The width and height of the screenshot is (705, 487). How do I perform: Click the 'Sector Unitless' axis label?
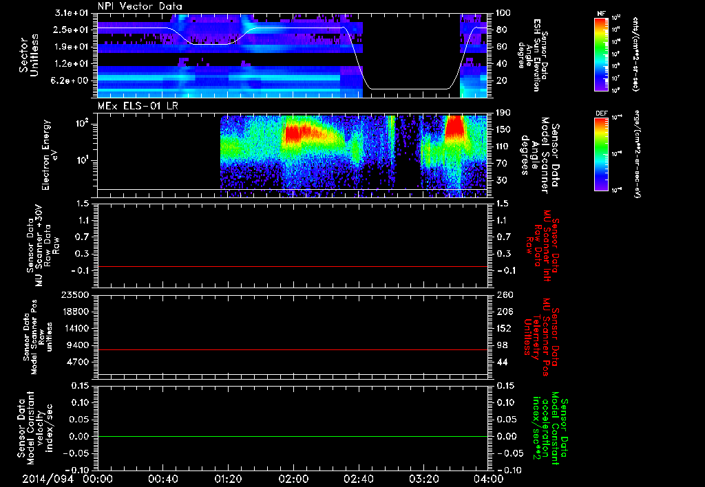(28, 55)
